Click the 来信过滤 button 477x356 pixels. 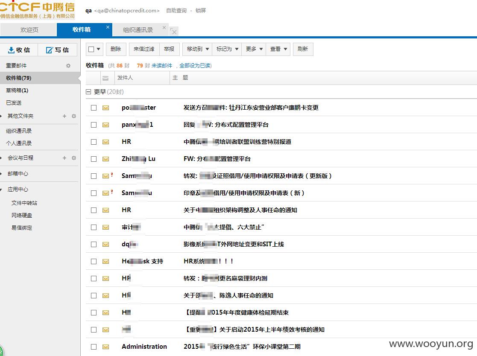coord(144,49)
